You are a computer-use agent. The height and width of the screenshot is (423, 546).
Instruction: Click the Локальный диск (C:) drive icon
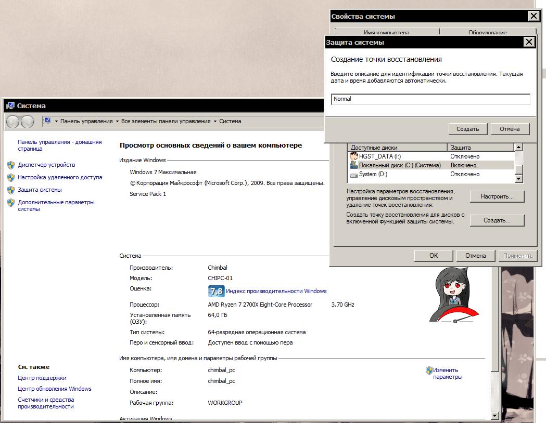[x=354, y=165]
